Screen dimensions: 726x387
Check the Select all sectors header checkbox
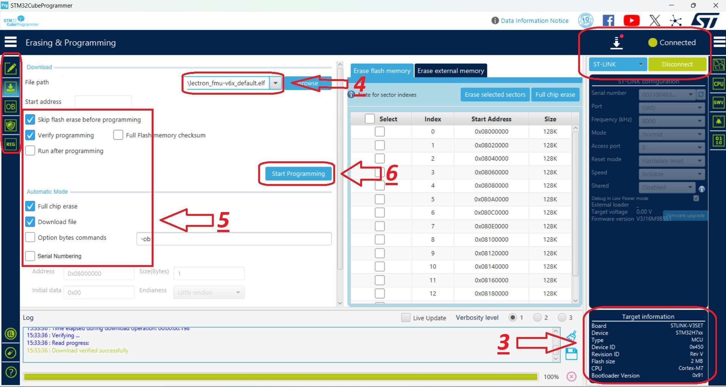(370, 119)
